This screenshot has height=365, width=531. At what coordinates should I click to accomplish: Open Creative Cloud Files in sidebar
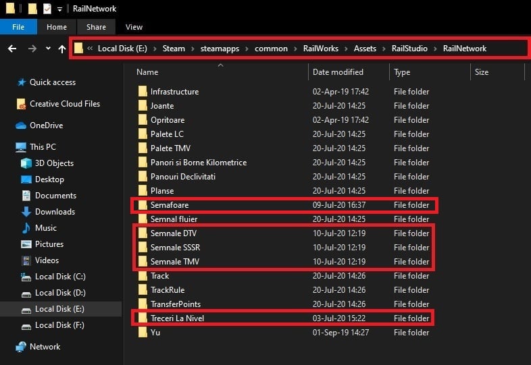point(64,104)
